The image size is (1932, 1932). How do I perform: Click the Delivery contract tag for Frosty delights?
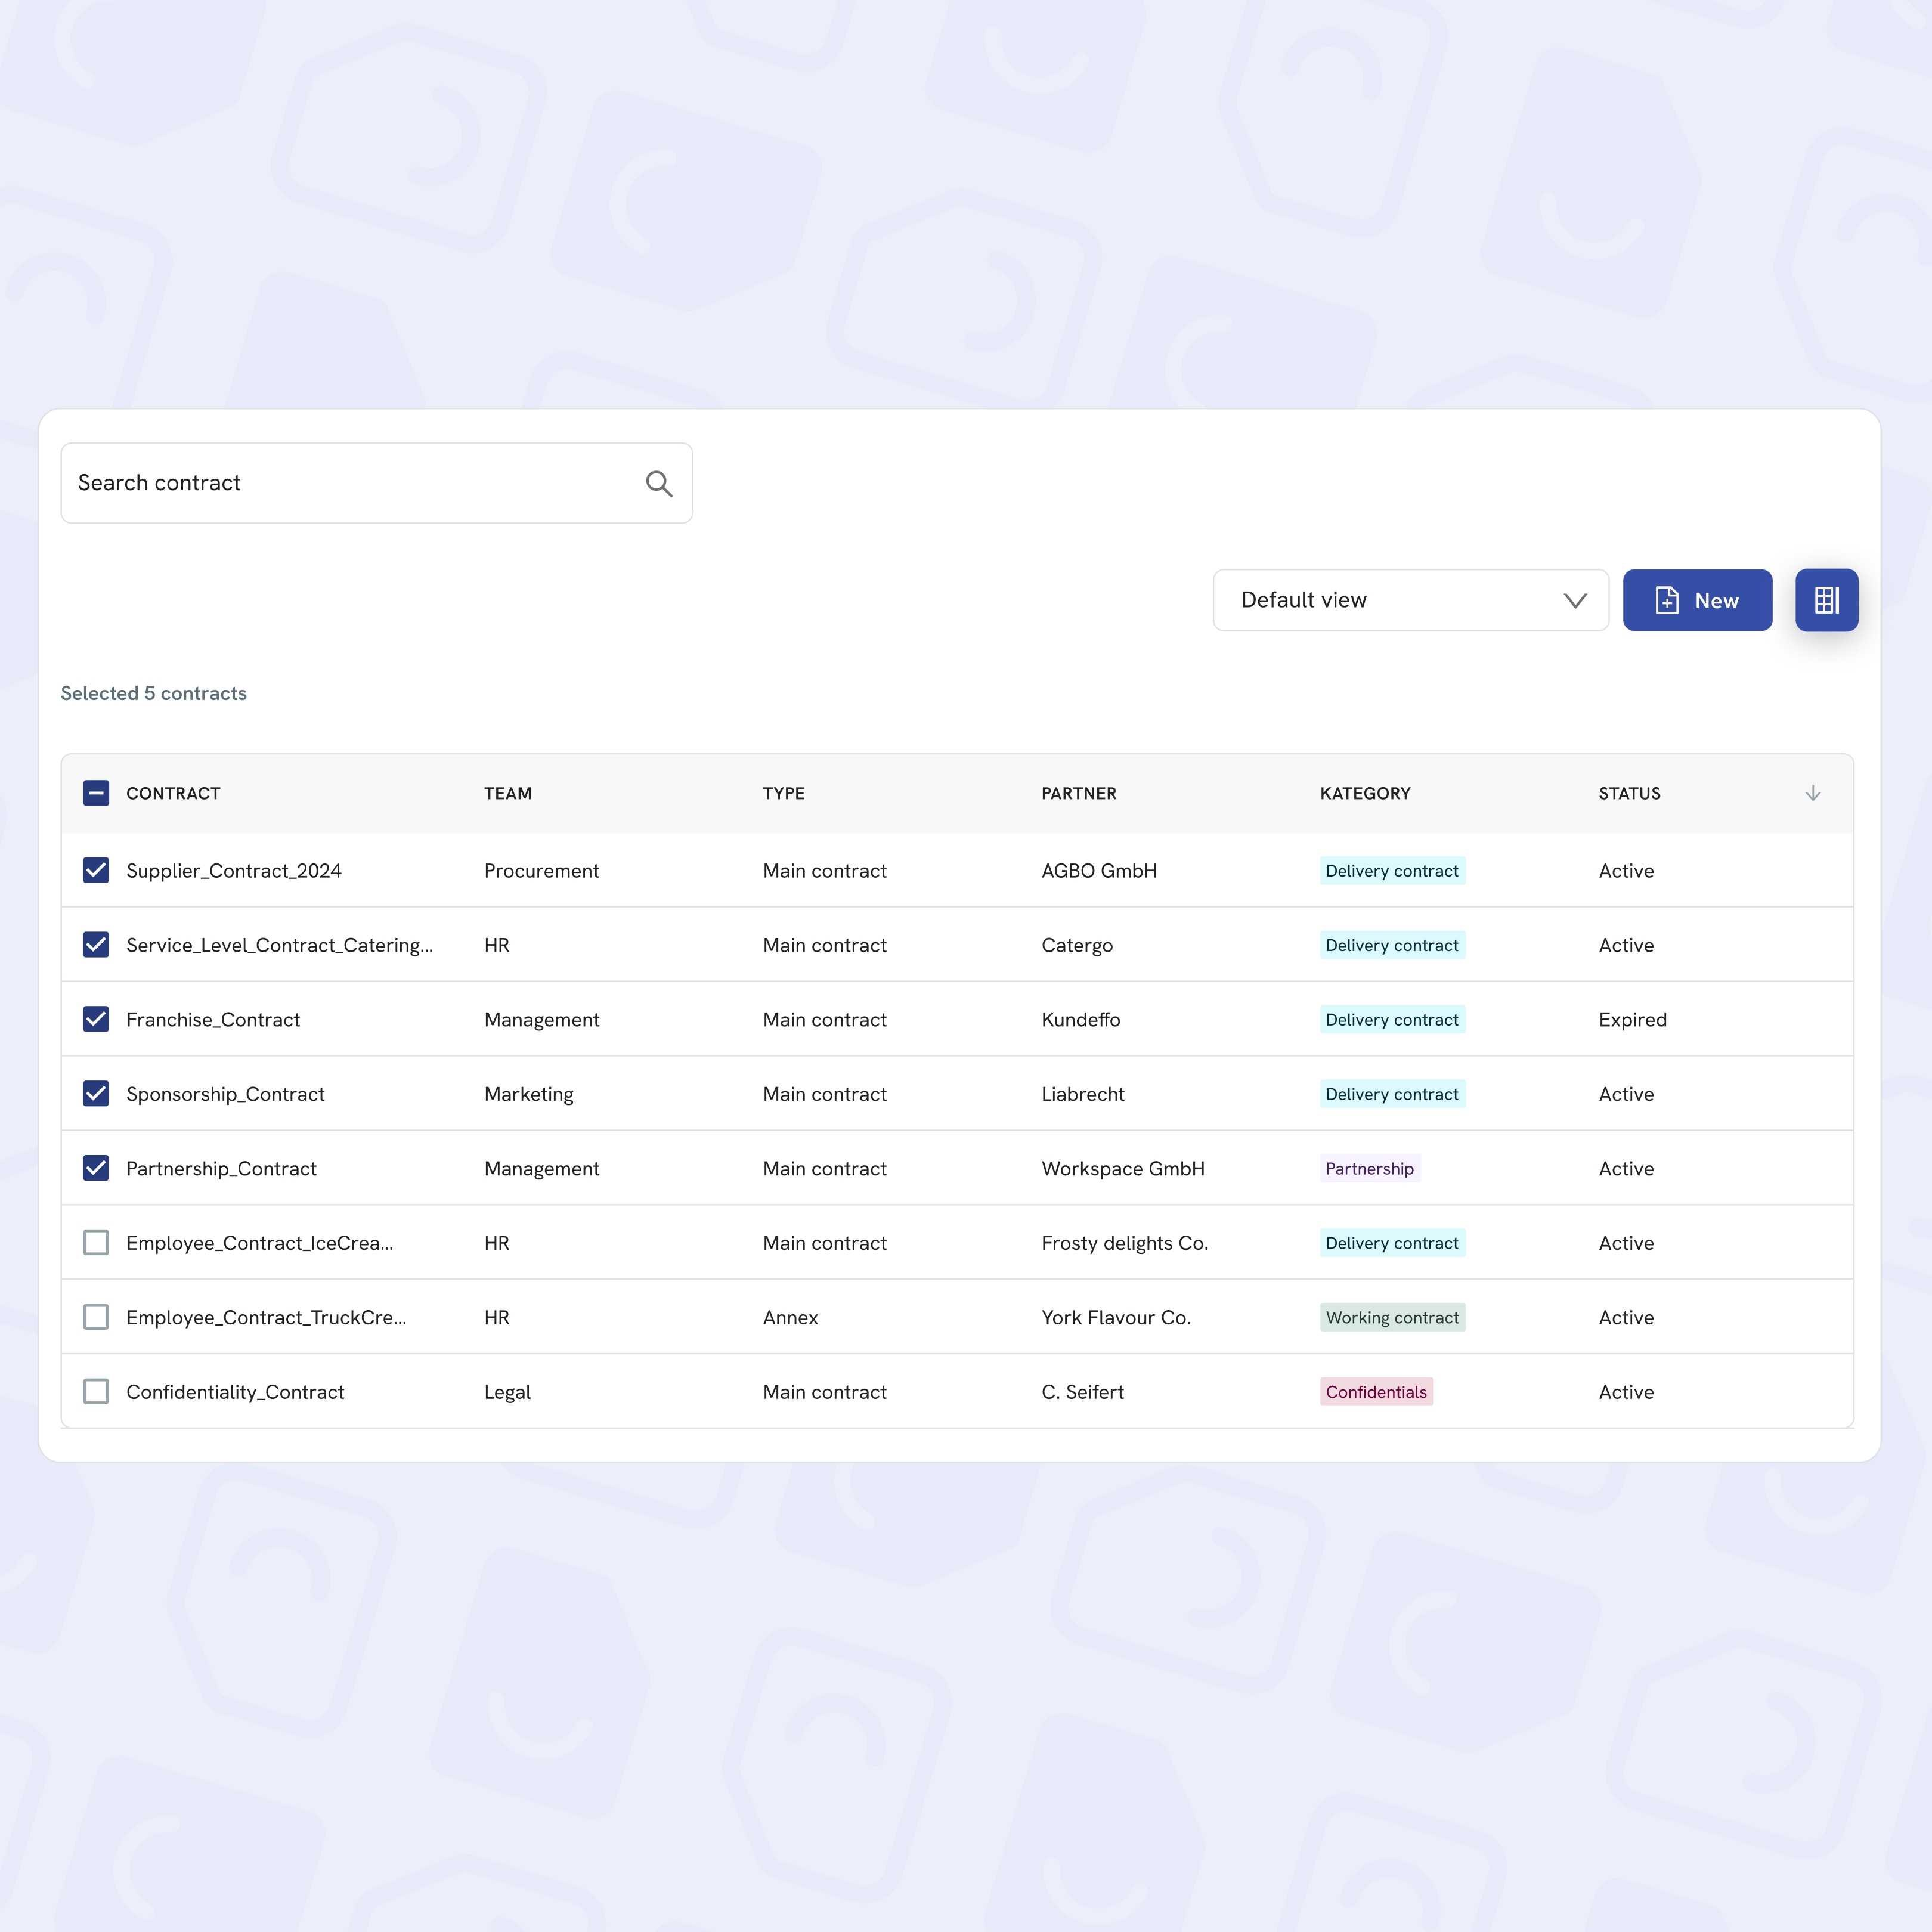tap(1391, 1243)
